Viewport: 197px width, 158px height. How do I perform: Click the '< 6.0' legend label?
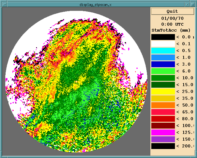183,71
